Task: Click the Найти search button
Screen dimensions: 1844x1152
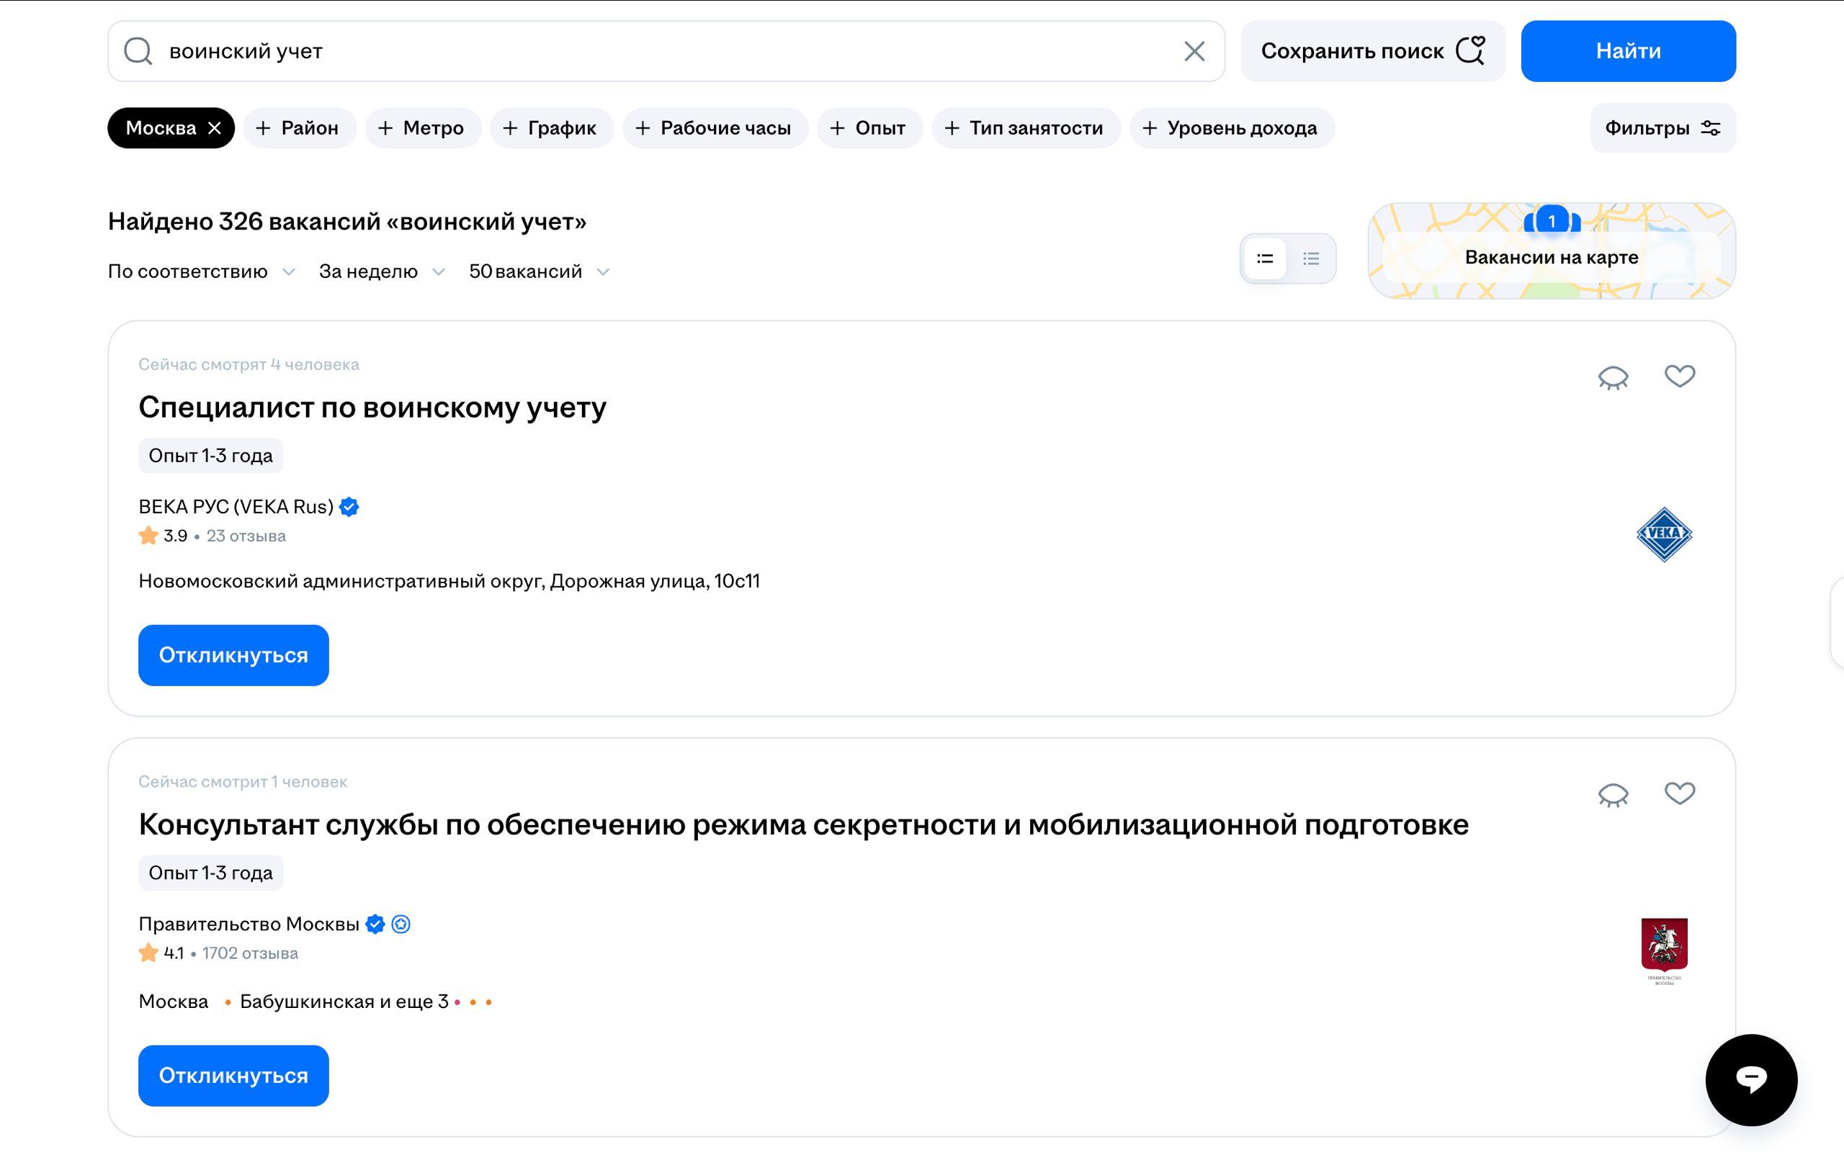Action: (x=1629, y=51)
